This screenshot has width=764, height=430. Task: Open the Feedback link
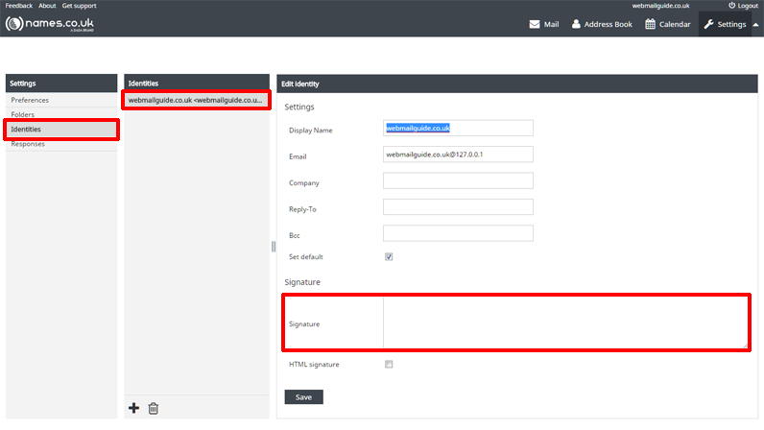(x=19, y=6)
